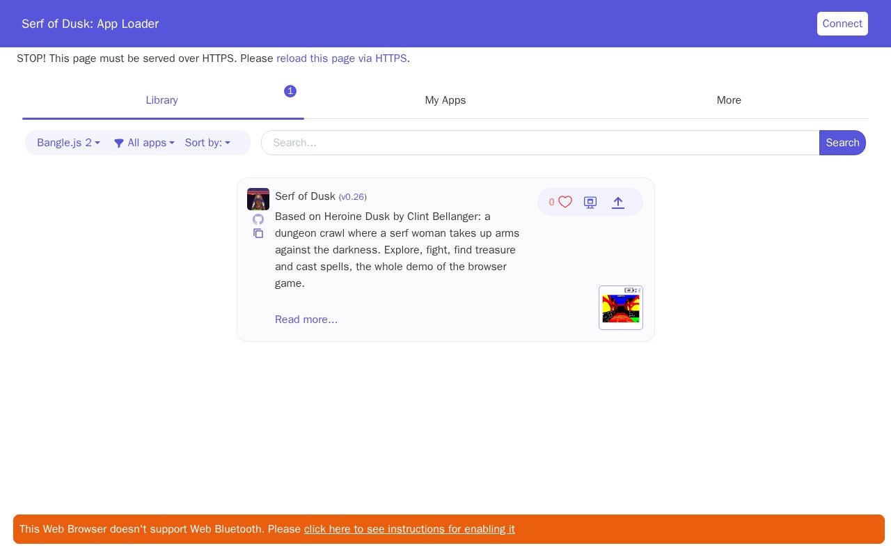
Task: Open the Bangle.js 2 device dropdown
Action: coord(68,143)
